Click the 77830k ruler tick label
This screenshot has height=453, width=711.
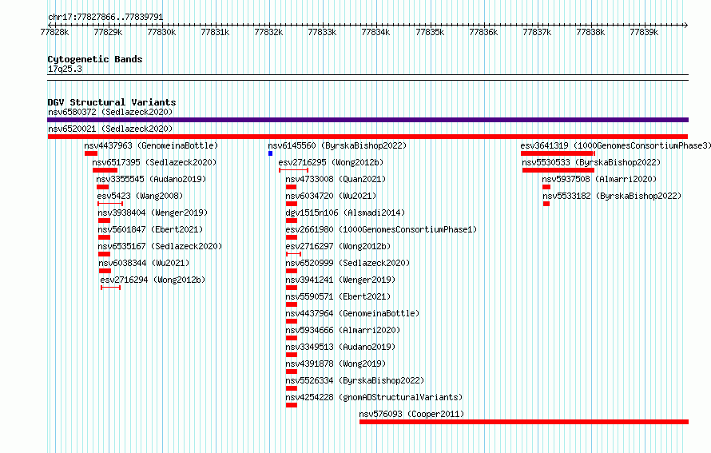click(x=161, y=32)
